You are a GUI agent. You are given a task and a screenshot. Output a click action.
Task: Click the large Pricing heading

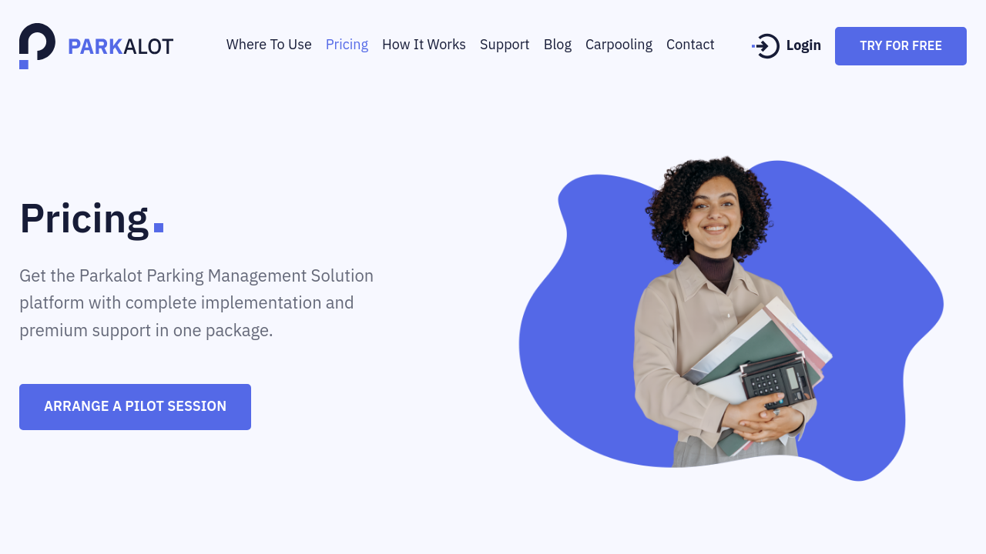coord(84,218)
